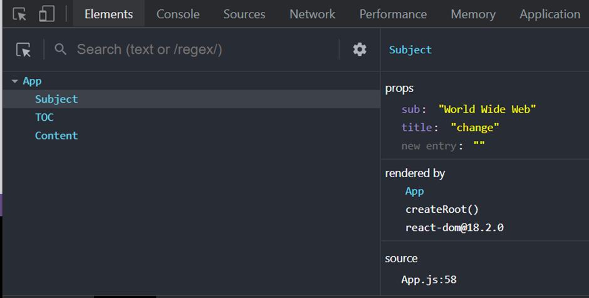Screen dimensions: 589x298
Task: Click the props section header
Action: (399, 88)
